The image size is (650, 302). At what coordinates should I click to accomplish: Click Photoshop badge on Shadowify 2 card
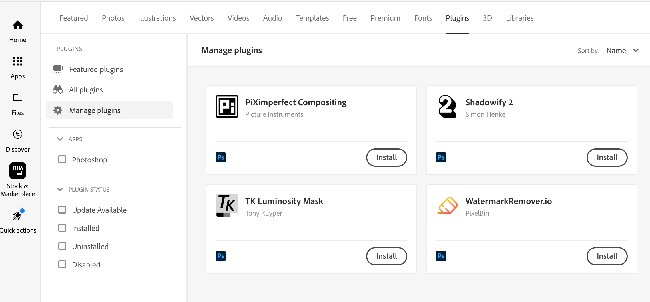[441, 157]
